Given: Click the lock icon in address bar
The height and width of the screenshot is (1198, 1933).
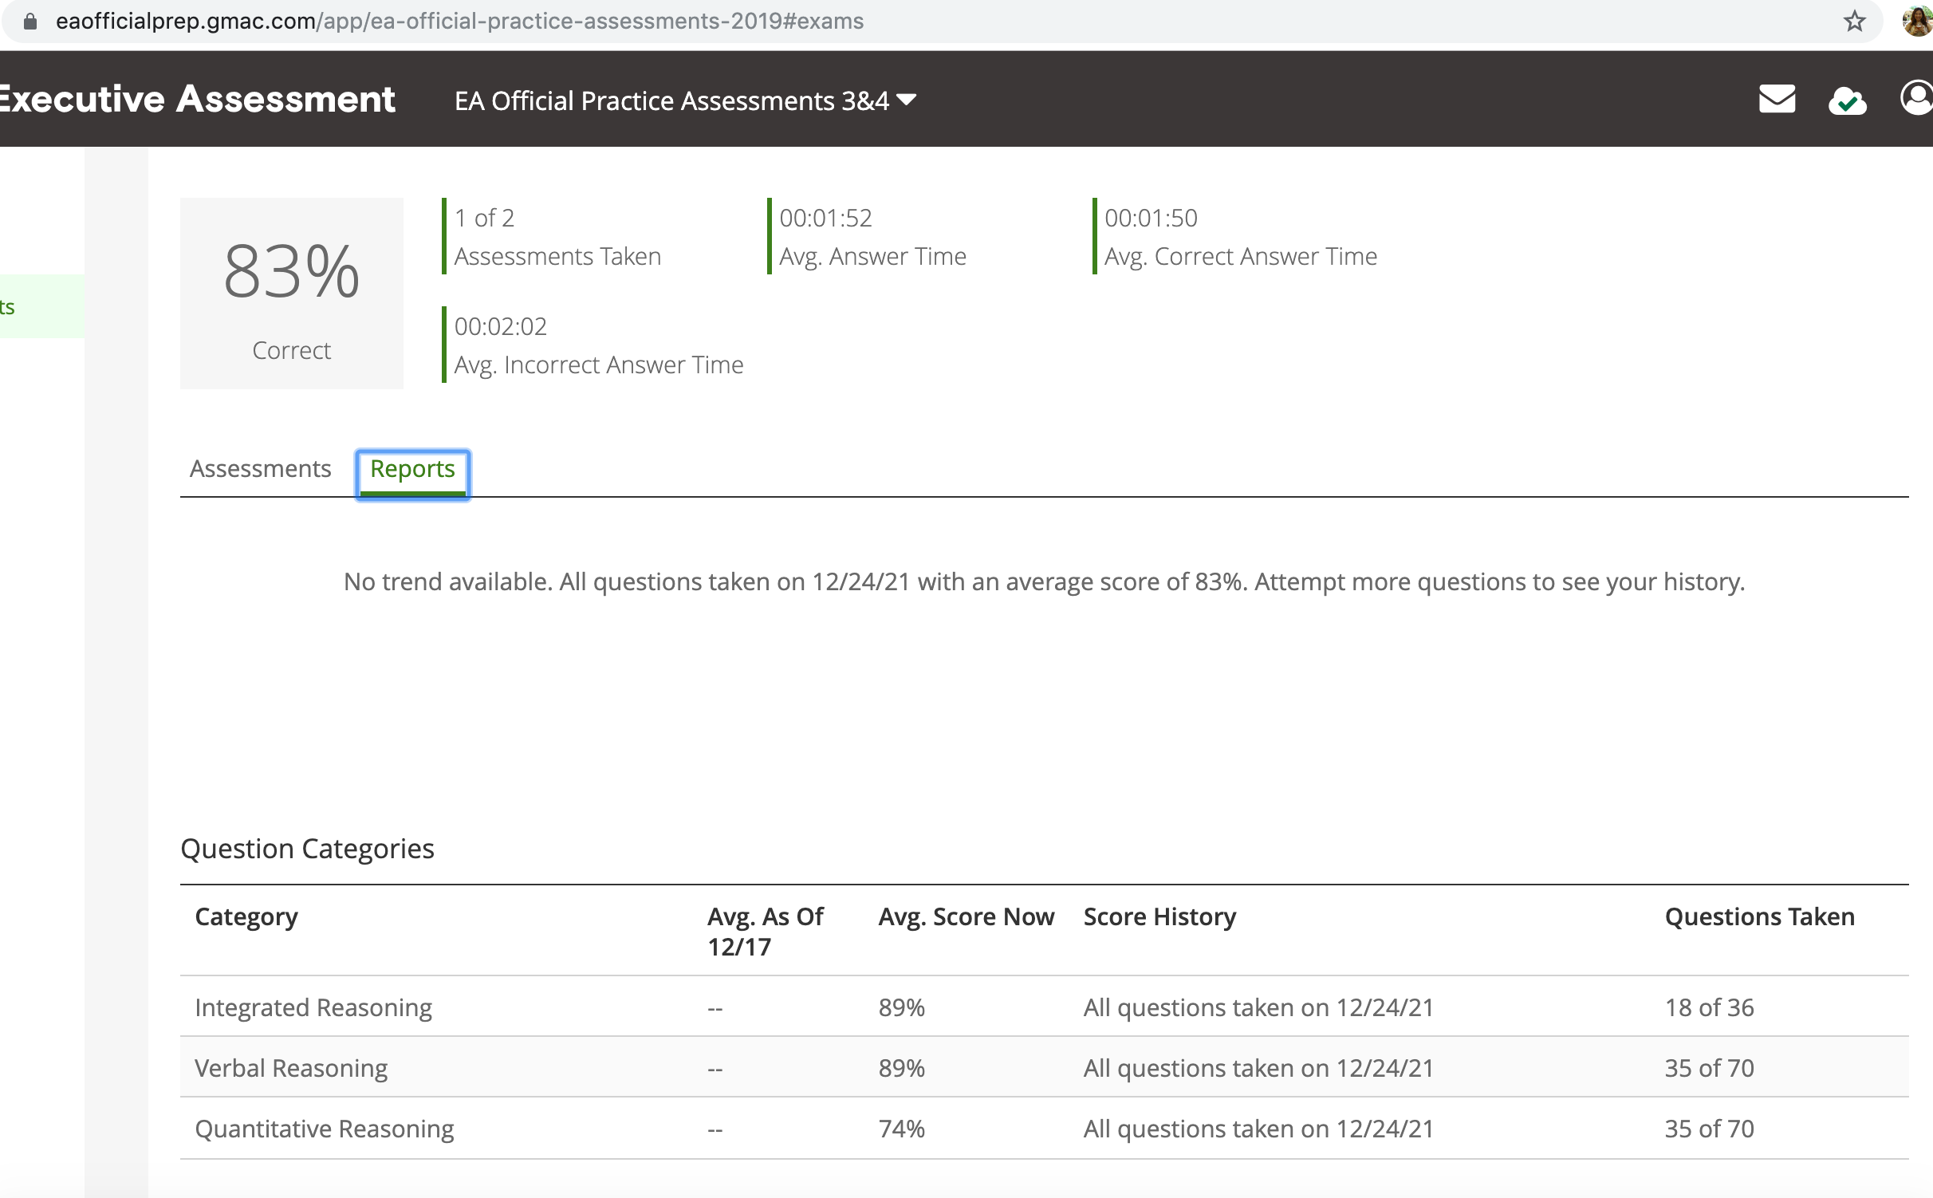Looking at the screenshot, I should (x=30, y=22).
